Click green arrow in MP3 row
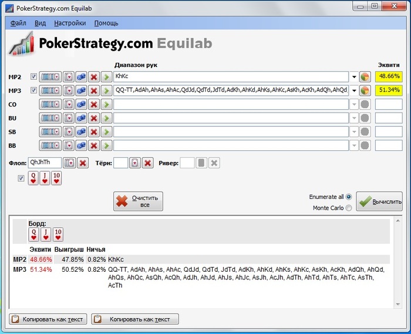The image size is (411, 334). point(106,90)
